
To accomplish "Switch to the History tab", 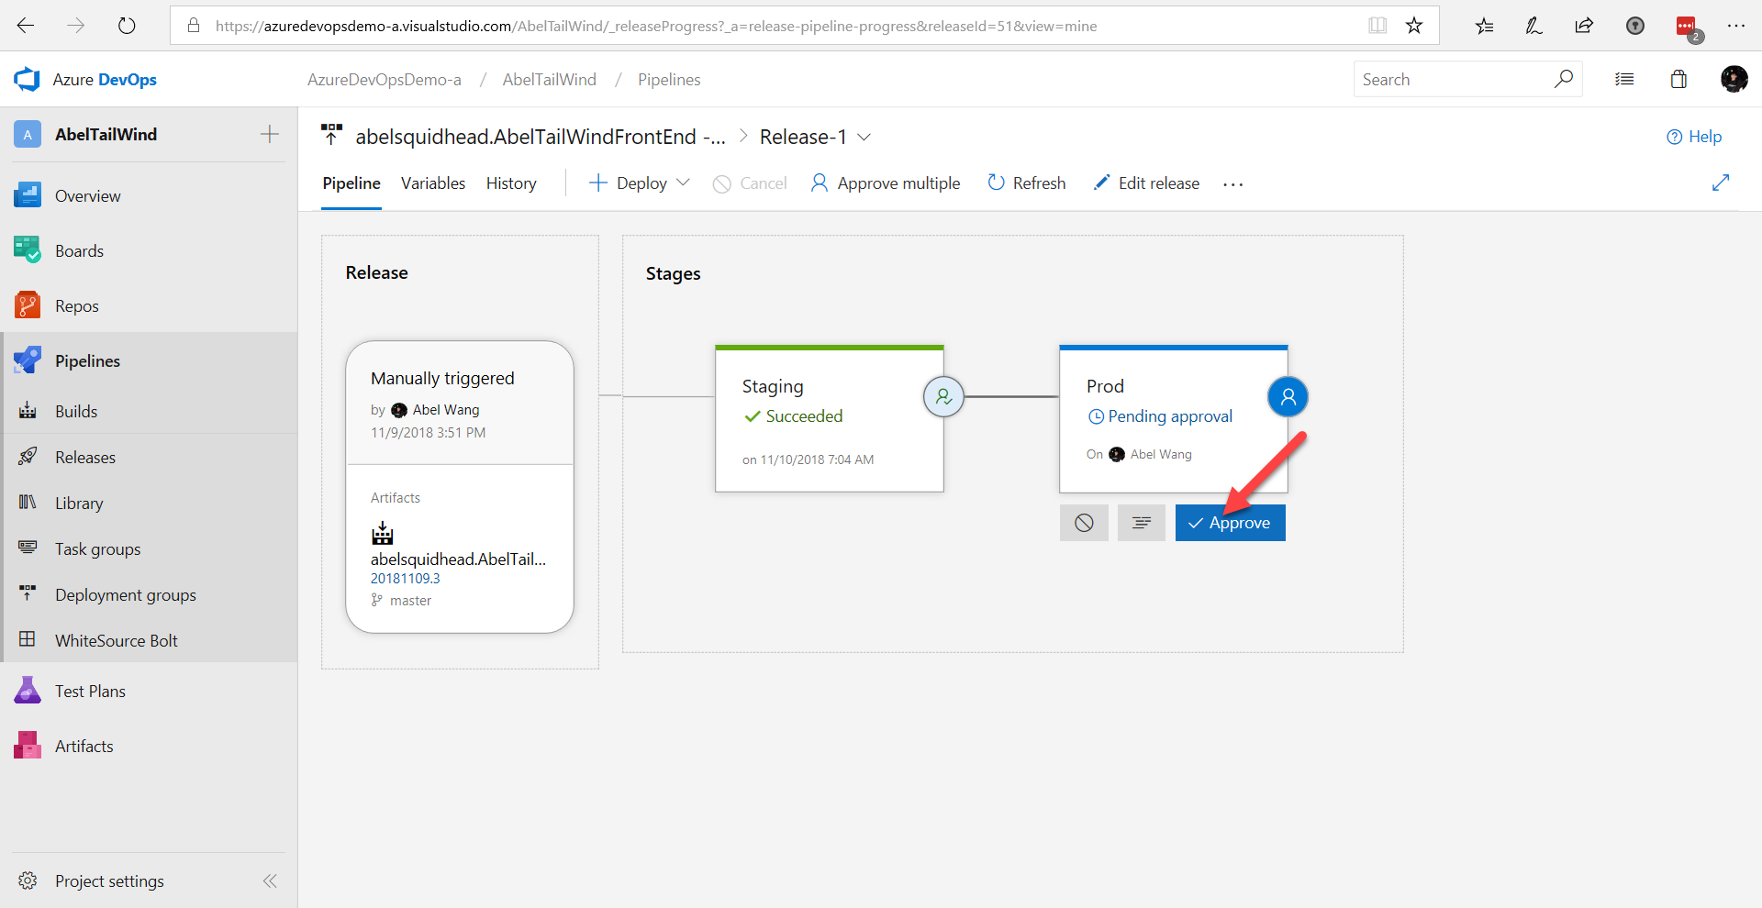I will [511, 183].
